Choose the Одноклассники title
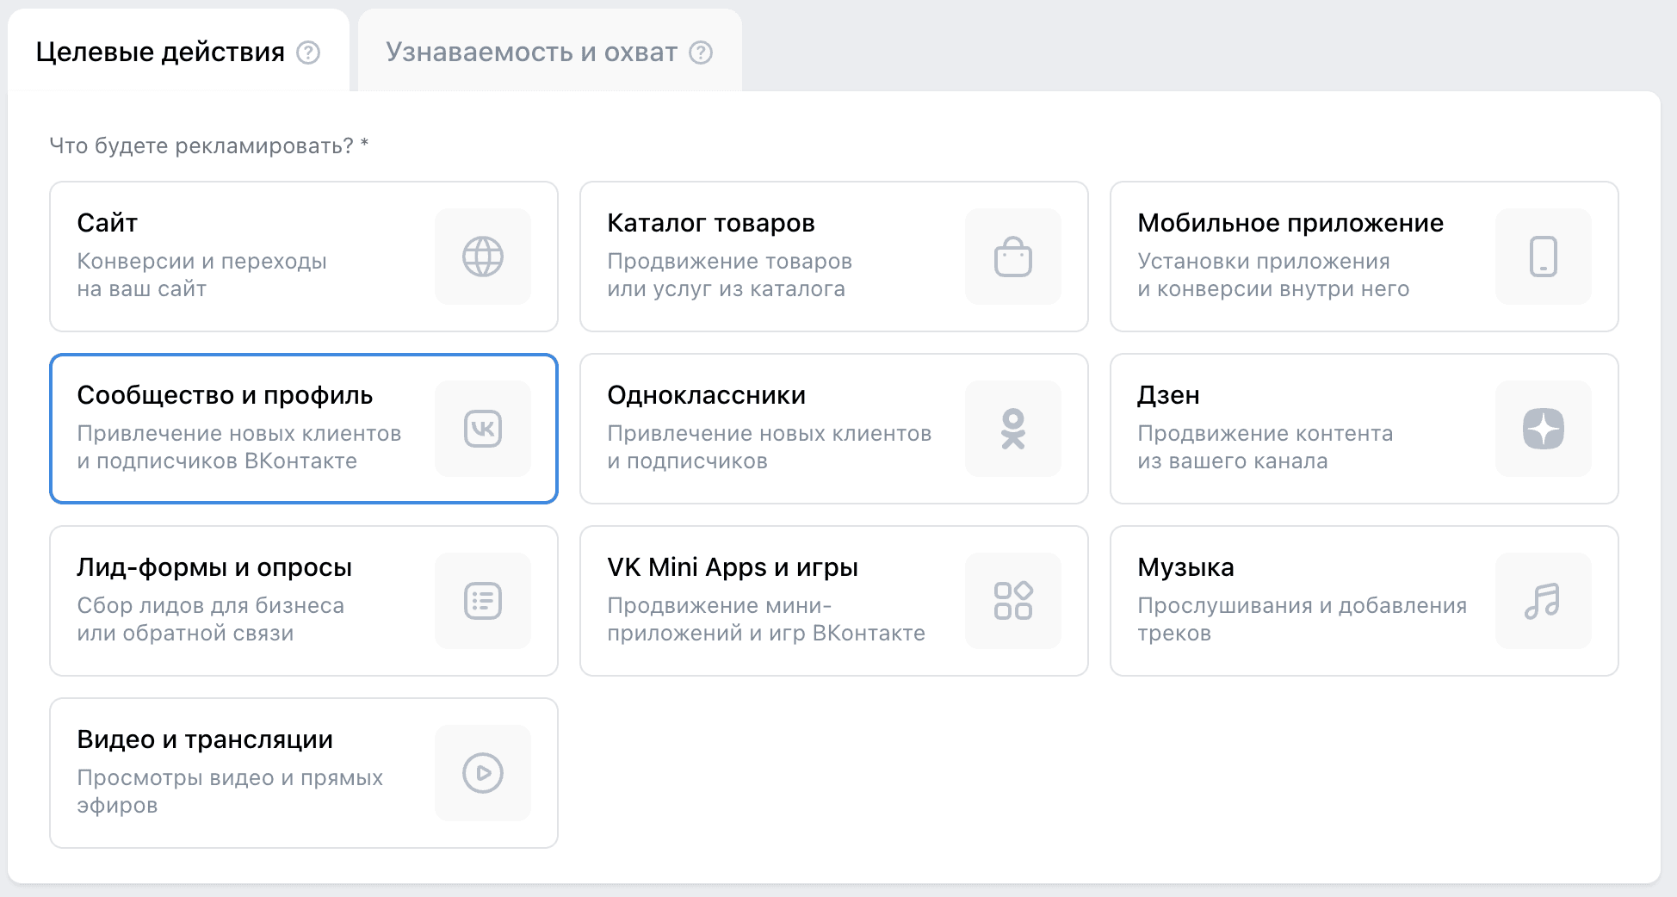This screenshot has width=1677, height=897. pos(707,395)
